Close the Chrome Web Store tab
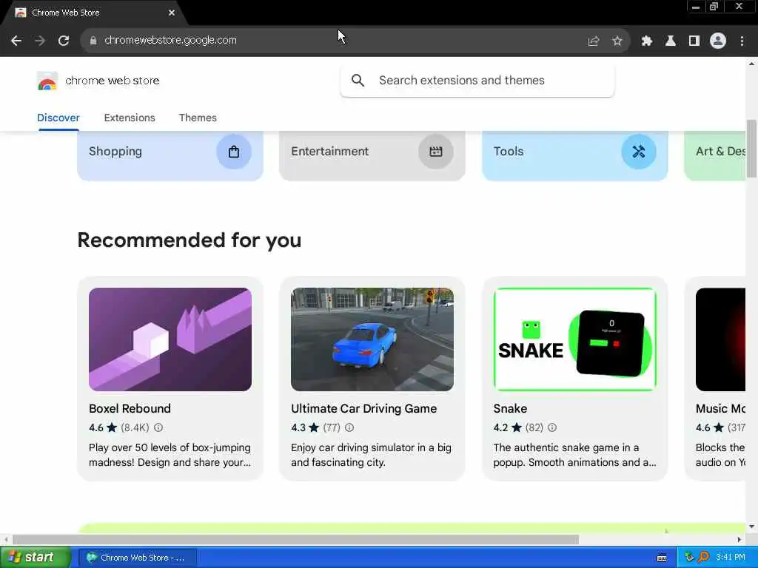Image resolution: width=758 pixels, height=568 pixels. 172,13
